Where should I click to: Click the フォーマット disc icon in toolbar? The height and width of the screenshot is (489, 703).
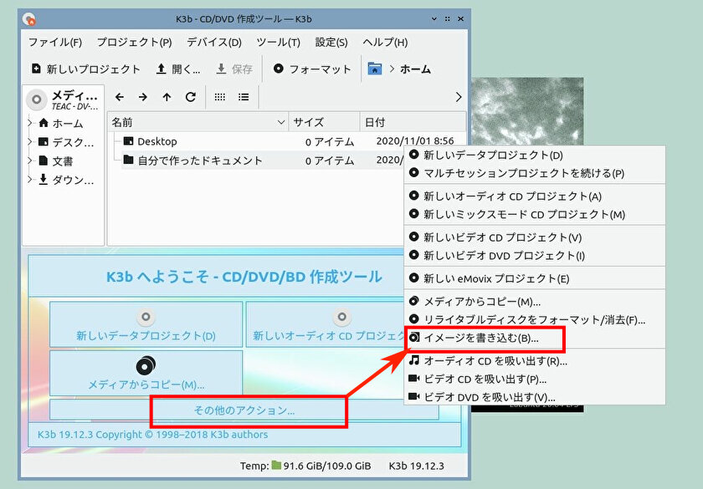coord(279,69)
